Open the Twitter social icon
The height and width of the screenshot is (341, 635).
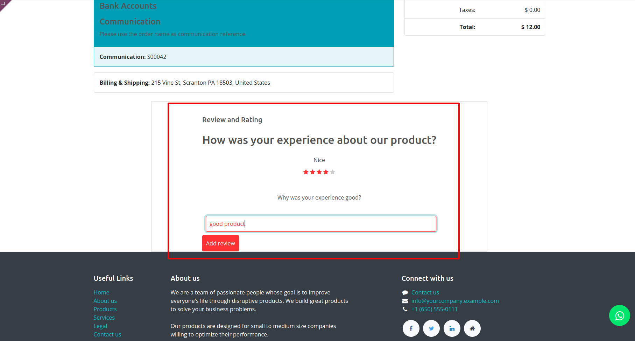coord(431,328)
